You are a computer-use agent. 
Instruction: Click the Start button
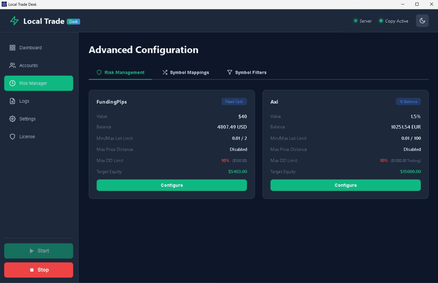[x=38, y=251]
